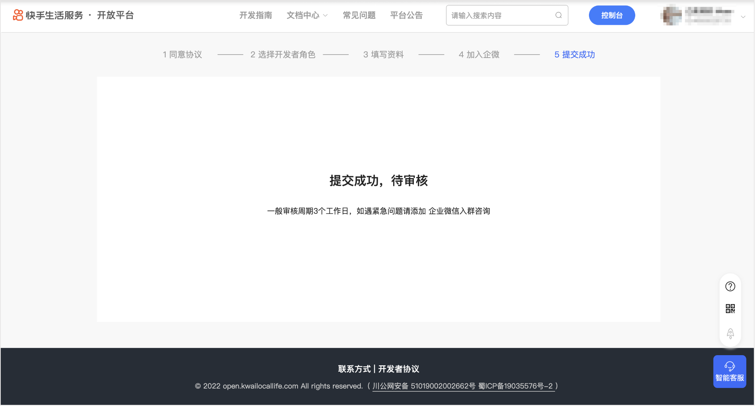755x406 pixels.
Task: Click the Kuaishou logo icon
Action: (18, 15)
